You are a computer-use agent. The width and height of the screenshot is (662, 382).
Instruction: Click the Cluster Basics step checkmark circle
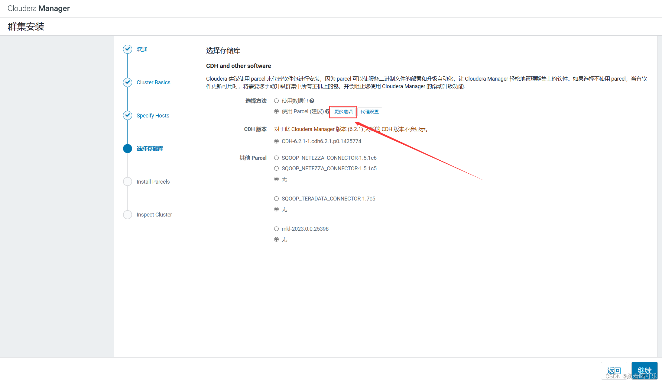[x=128, y=82]
